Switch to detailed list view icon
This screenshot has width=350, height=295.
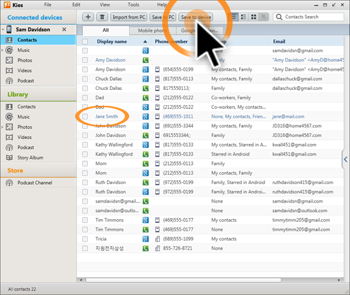click(244, 17)
